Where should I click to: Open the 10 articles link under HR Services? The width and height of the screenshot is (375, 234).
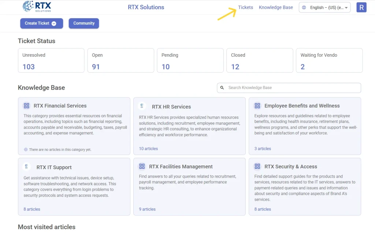148,149
